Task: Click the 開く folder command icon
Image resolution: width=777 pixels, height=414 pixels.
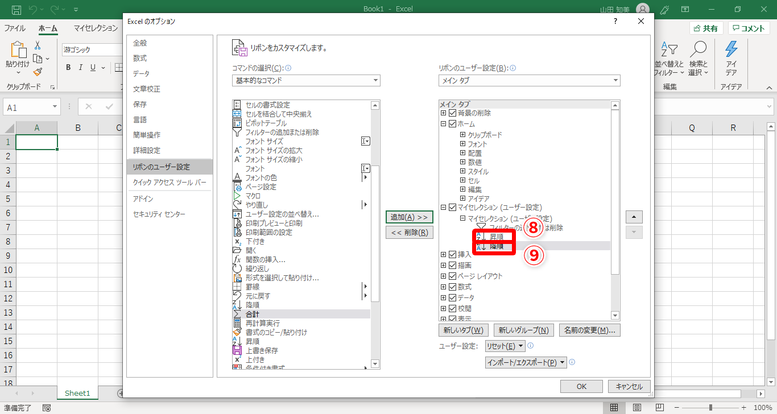Action: pyautogui.click(x=238, y=250)
